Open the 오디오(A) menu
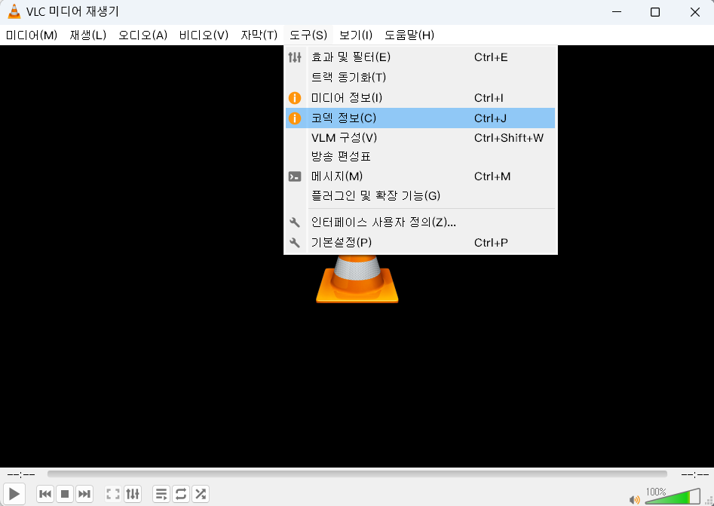This screenshot has height=506, width=714. pyautogui.click(x=142, y=35)
